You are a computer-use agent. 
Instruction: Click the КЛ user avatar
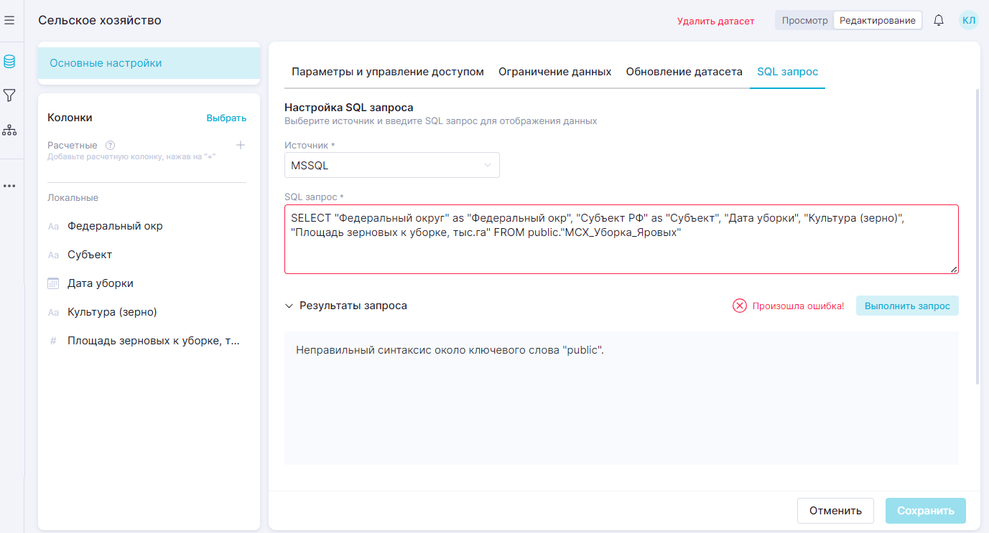968,21
